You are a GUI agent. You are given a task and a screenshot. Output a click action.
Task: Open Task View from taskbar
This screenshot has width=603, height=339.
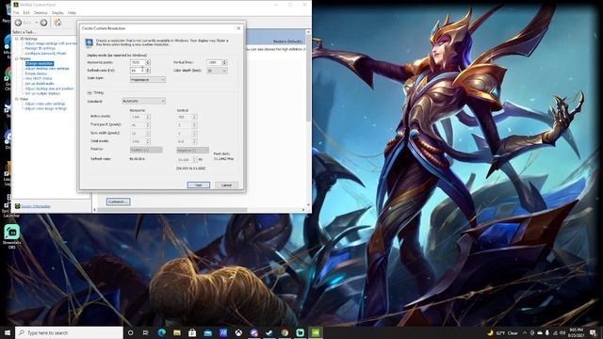(x=146, y=332)
